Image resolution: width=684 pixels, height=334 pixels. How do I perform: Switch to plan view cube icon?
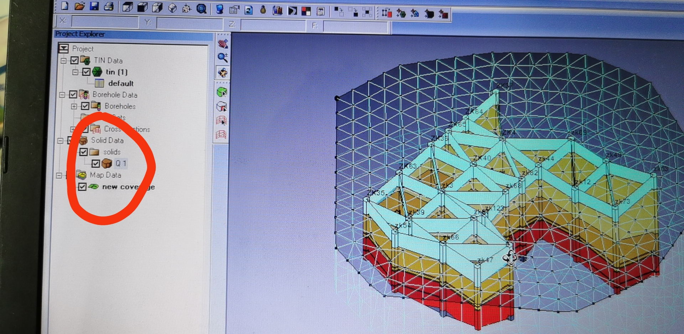127,7
